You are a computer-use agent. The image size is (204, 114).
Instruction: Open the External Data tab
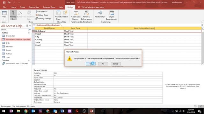coord(34,7)
